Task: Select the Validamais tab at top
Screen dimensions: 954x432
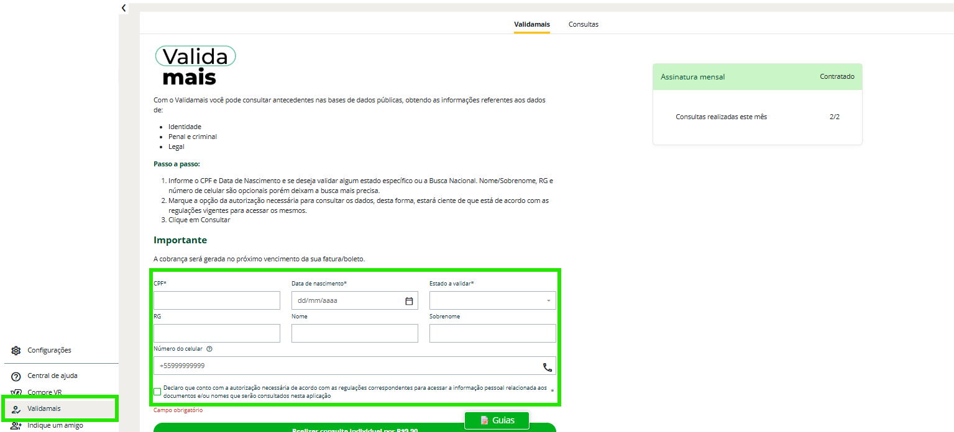Action: click(531, 24)
